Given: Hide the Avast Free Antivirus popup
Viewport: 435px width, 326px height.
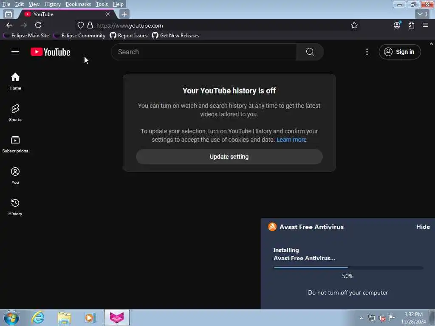Looking at the screenshot, I should click(423, 227).
